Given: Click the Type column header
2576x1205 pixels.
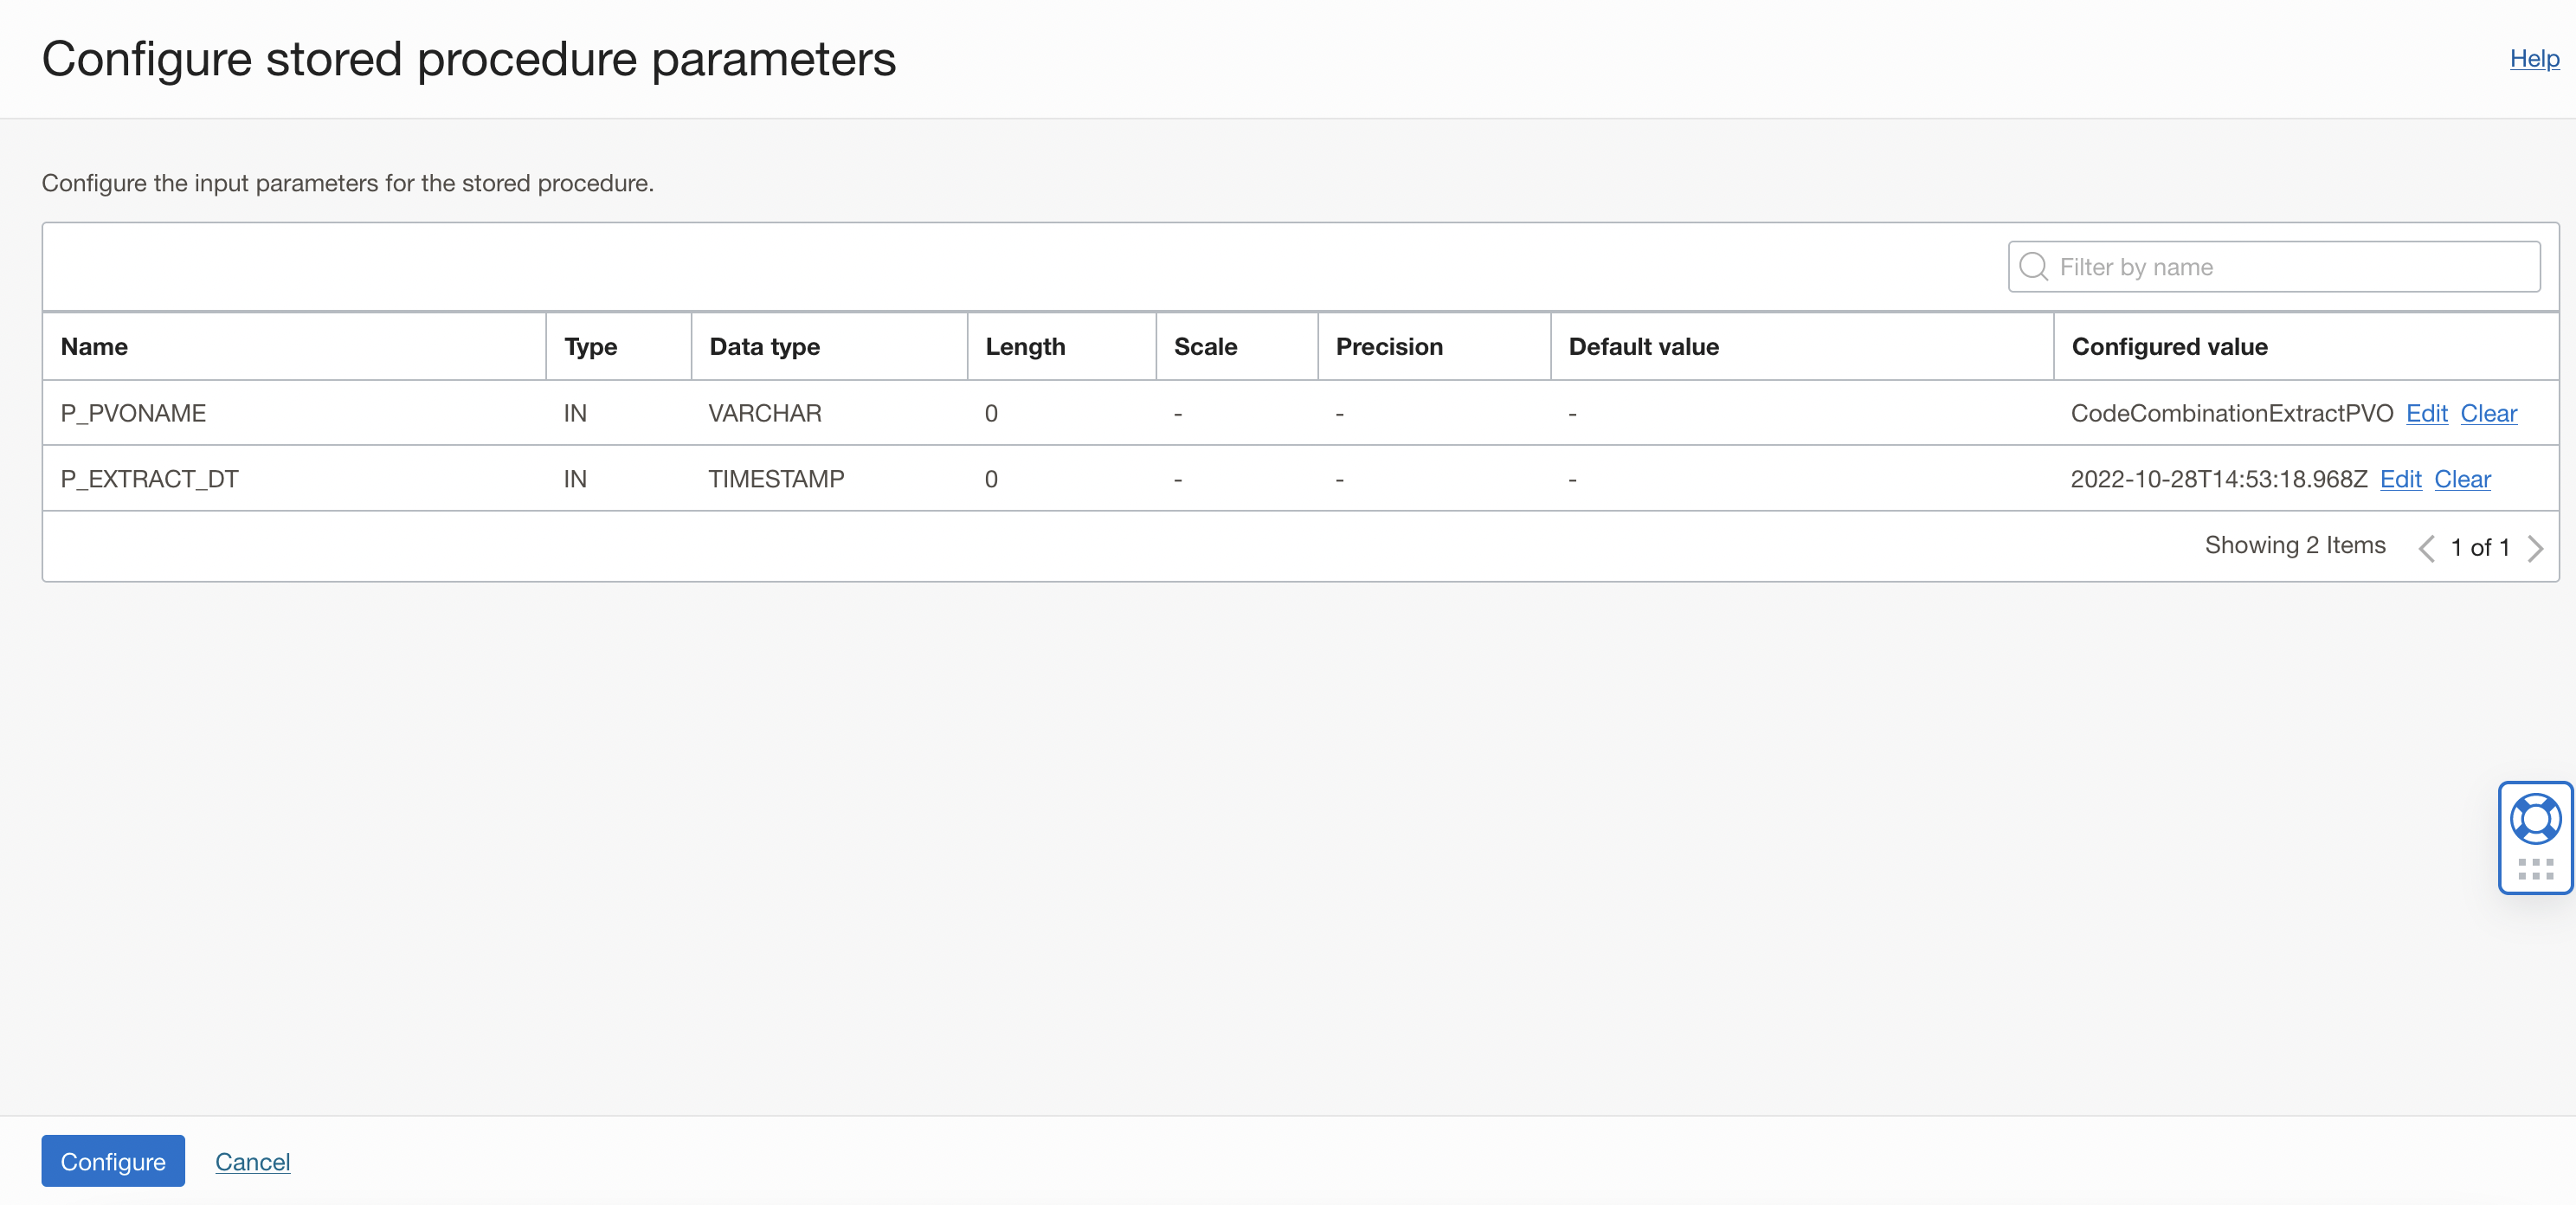Looking at the screenshot, I should [x=590, y=346].
